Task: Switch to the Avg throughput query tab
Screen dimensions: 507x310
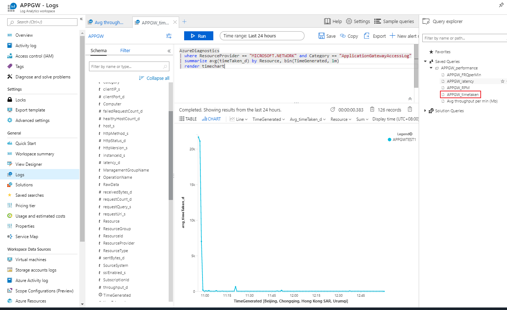Action: point(108,22)
